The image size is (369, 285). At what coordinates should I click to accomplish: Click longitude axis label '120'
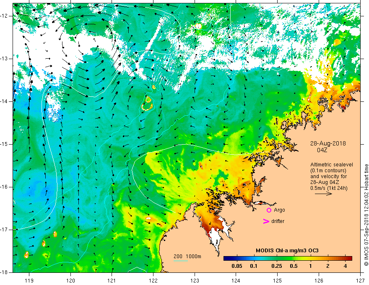pos(70,280)
